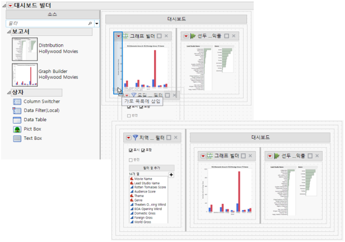The width and height of the screenshot is (345, 242).
Task: Toggle 포함 checkbox in 지역...필터 panel
Action: pyautogui.click(x=143, y=150)
